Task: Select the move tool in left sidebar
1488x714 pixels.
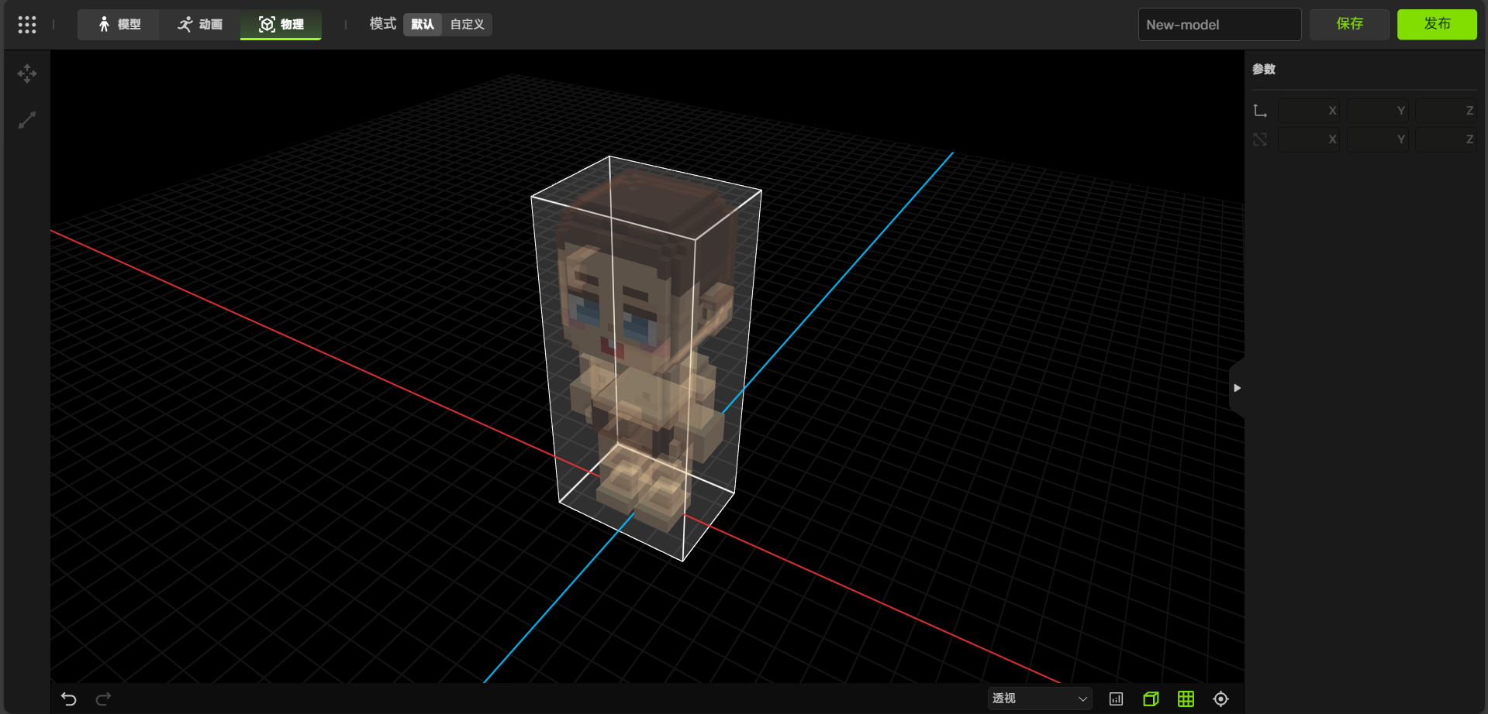Action: click(27, 74)
